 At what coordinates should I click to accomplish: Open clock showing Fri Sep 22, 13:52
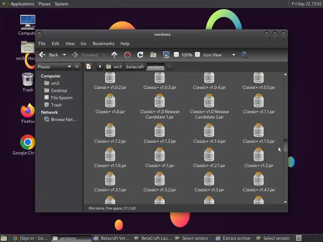[307, 4]
